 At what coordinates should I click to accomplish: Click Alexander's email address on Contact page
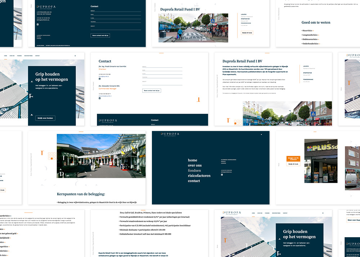coord(105,96)
